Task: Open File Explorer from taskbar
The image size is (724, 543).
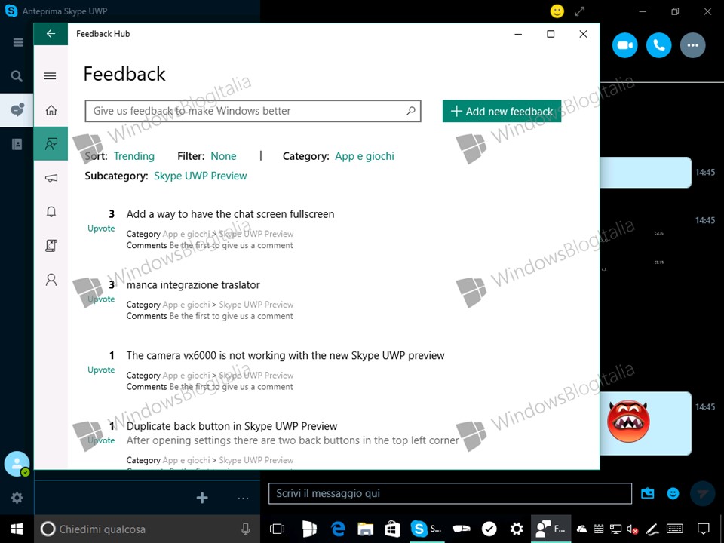Action: [x=365, y=529]
